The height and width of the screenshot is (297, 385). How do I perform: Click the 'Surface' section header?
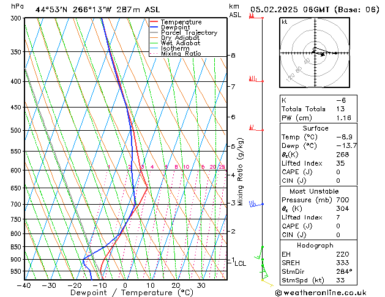coord(315,128)
